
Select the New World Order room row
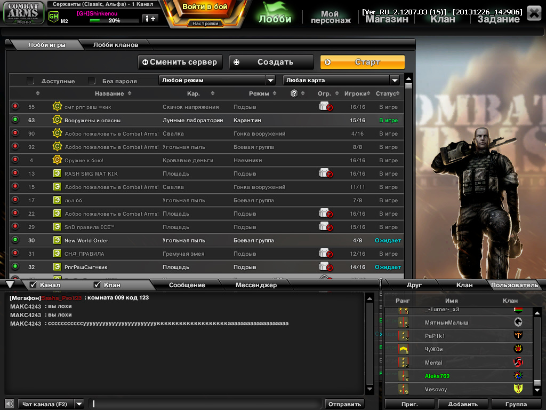click(x=206, y=240)
